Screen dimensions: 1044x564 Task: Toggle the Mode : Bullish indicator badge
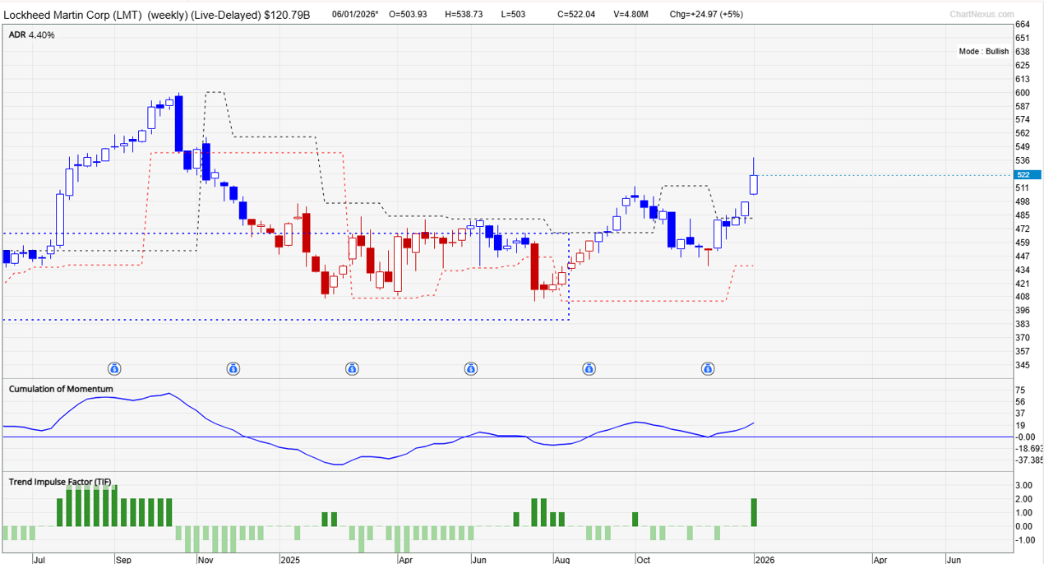click(983, 50)
